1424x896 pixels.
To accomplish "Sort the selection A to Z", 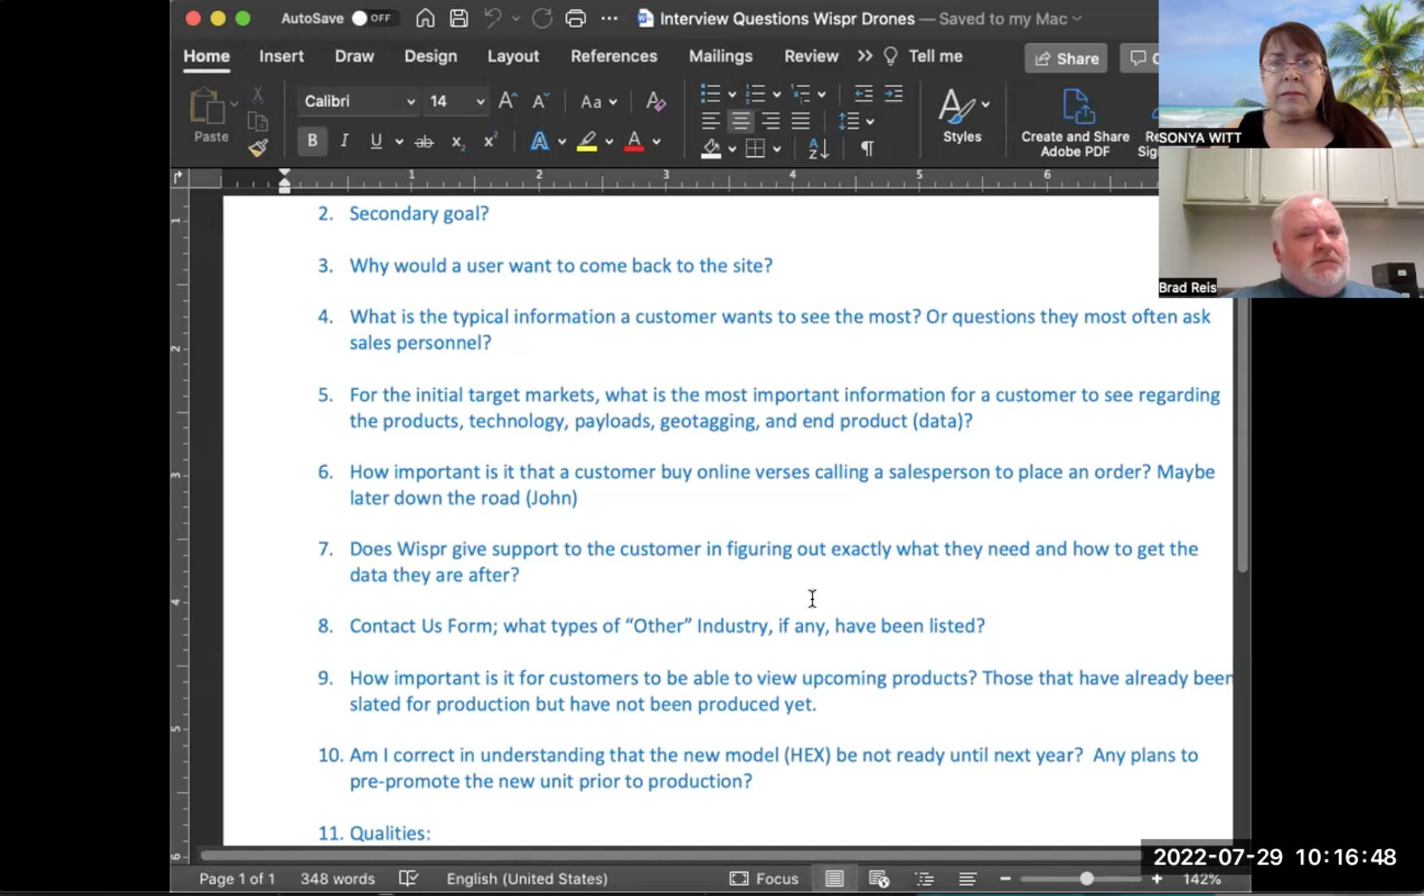I will [x=818, y=149].
